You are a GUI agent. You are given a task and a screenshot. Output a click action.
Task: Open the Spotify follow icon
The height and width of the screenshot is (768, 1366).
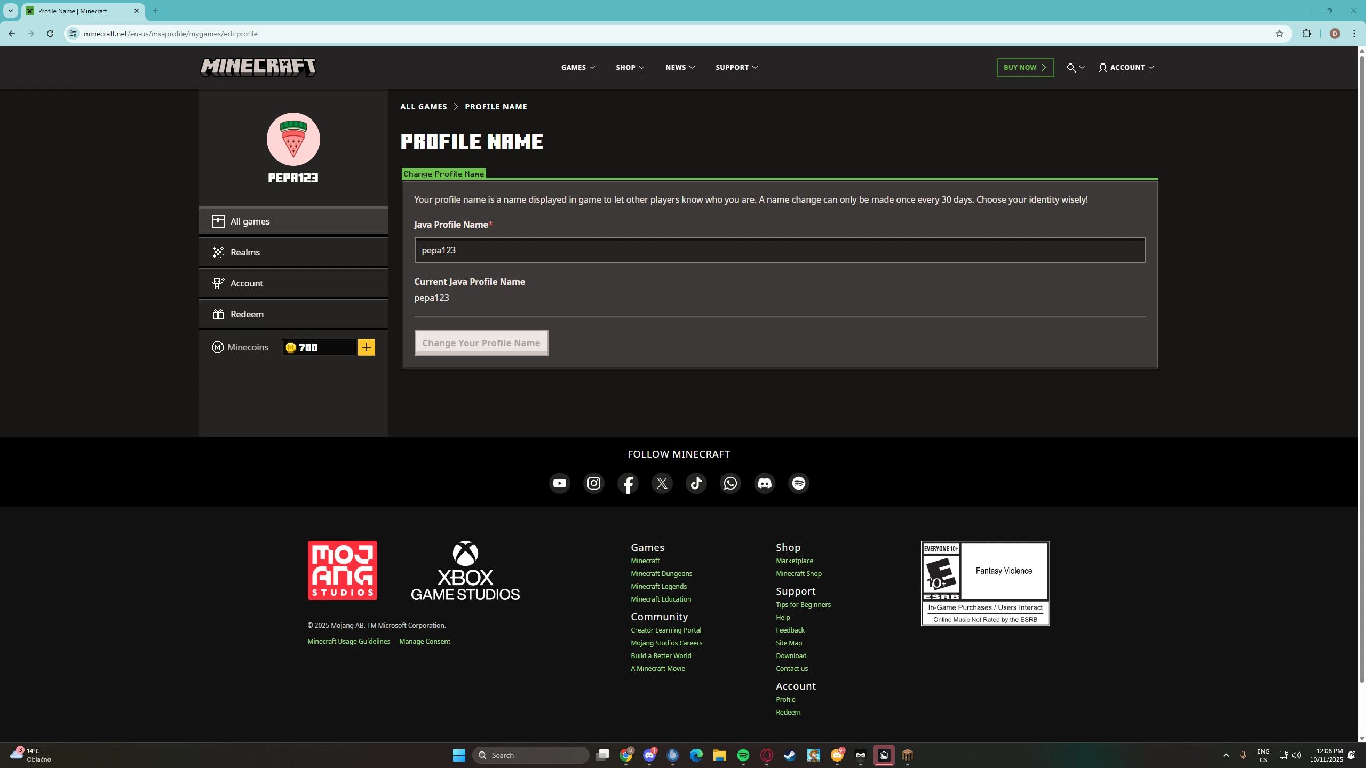798,483
